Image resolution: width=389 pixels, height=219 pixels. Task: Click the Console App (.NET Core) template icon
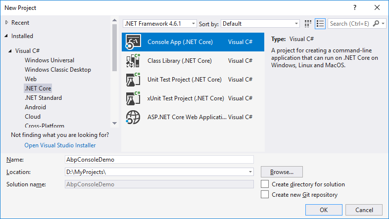pyautogui.click(x=133, y=42)
